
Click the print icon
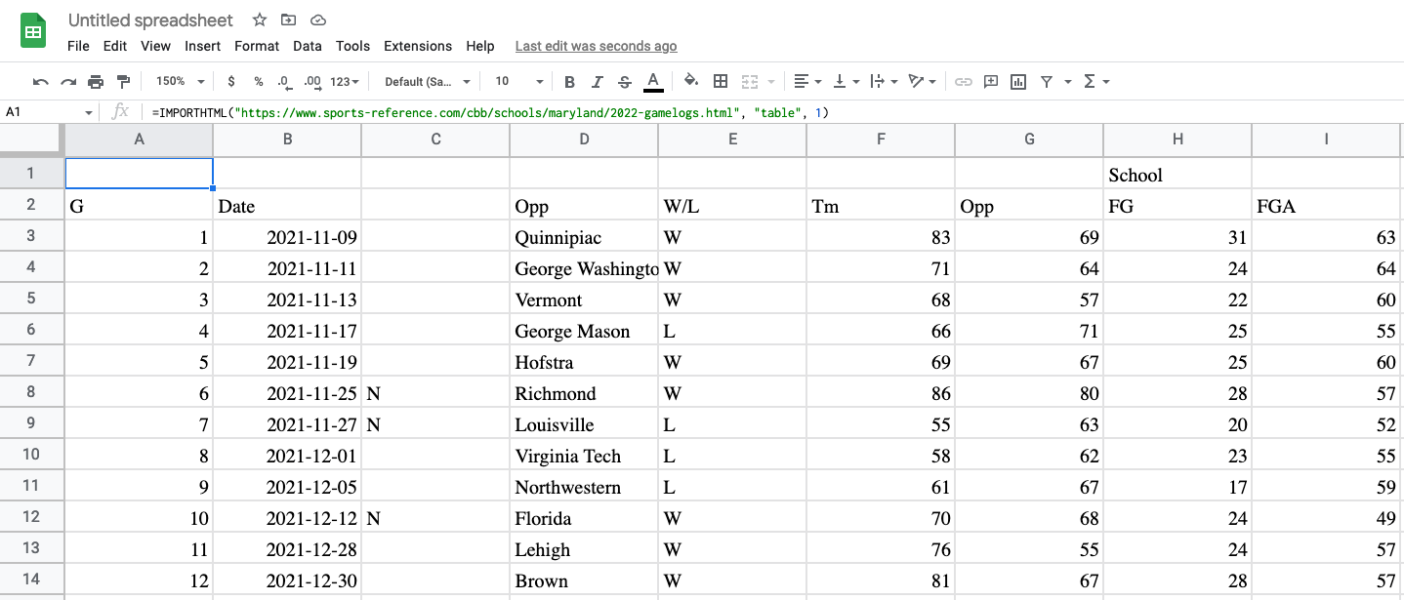pyautogui.click(x=95, y=81)
